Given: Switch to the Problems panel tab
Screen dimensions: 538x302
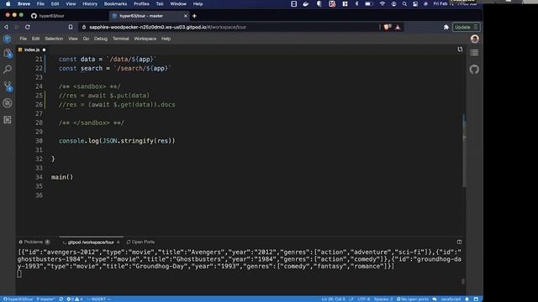Looking at the screenshot, I should [x=34, y=242].
